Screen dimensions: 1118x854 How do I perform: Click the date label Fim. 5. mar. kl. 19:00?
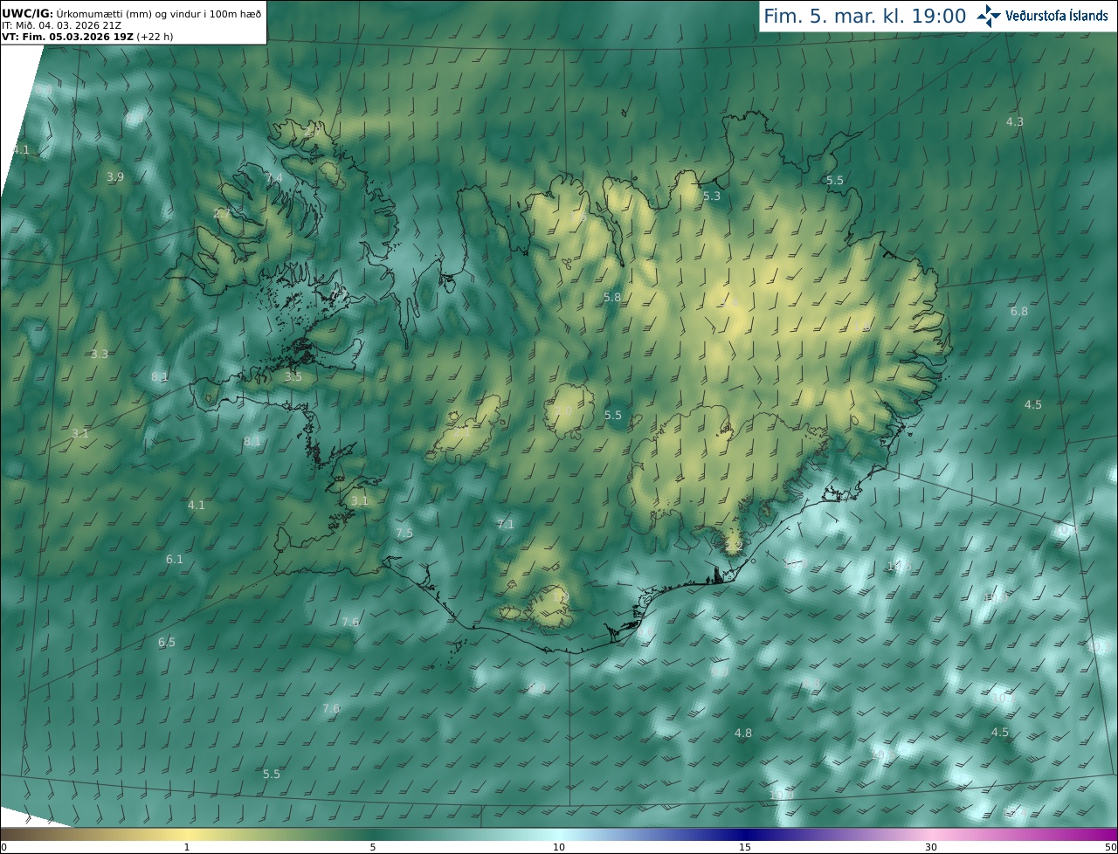865,16
